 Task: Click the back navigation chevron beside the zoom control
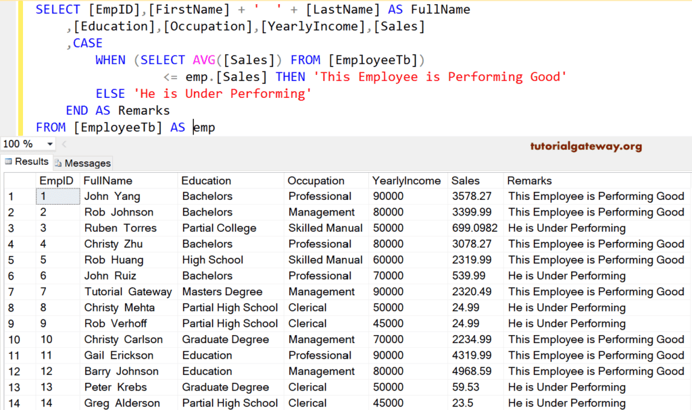click(x=64, y=144)
